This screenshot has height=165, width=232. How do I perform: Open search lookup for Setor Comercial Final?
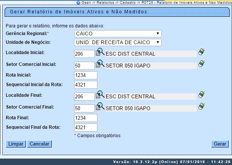(100, 106)
